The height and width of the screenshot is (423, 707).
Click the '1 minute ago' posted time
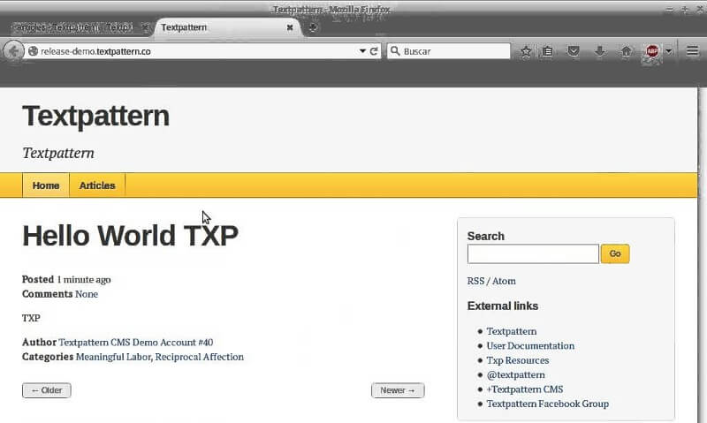coord(84,280)
